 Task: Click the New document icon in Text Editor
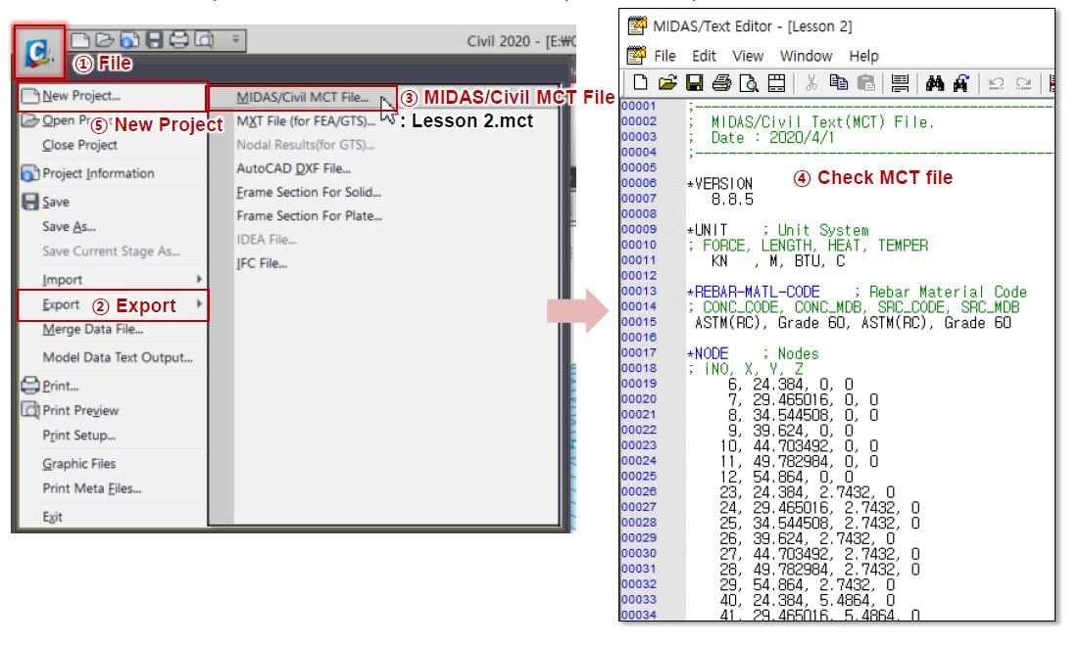pyautogui.click(x=640, y=84)
